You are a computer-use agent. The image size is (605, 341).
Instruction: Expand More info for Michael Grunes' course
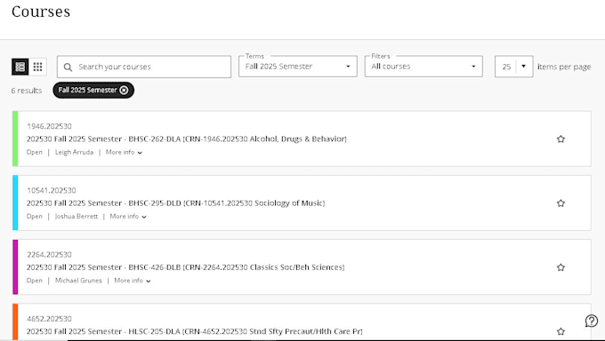click(133, 281)
